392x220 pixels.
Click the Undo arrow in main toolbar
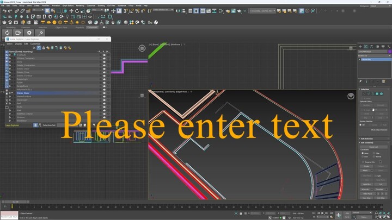tap(4, 11)
